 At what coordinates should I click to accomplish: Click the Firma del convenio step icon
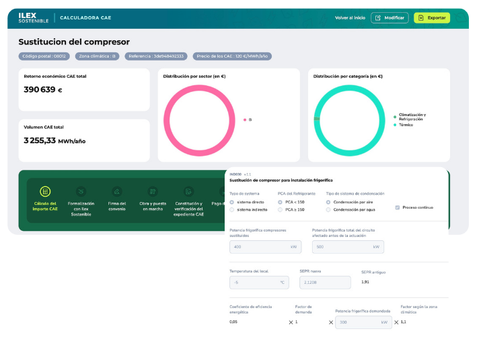pyautogui.click(x=117, y=191)
